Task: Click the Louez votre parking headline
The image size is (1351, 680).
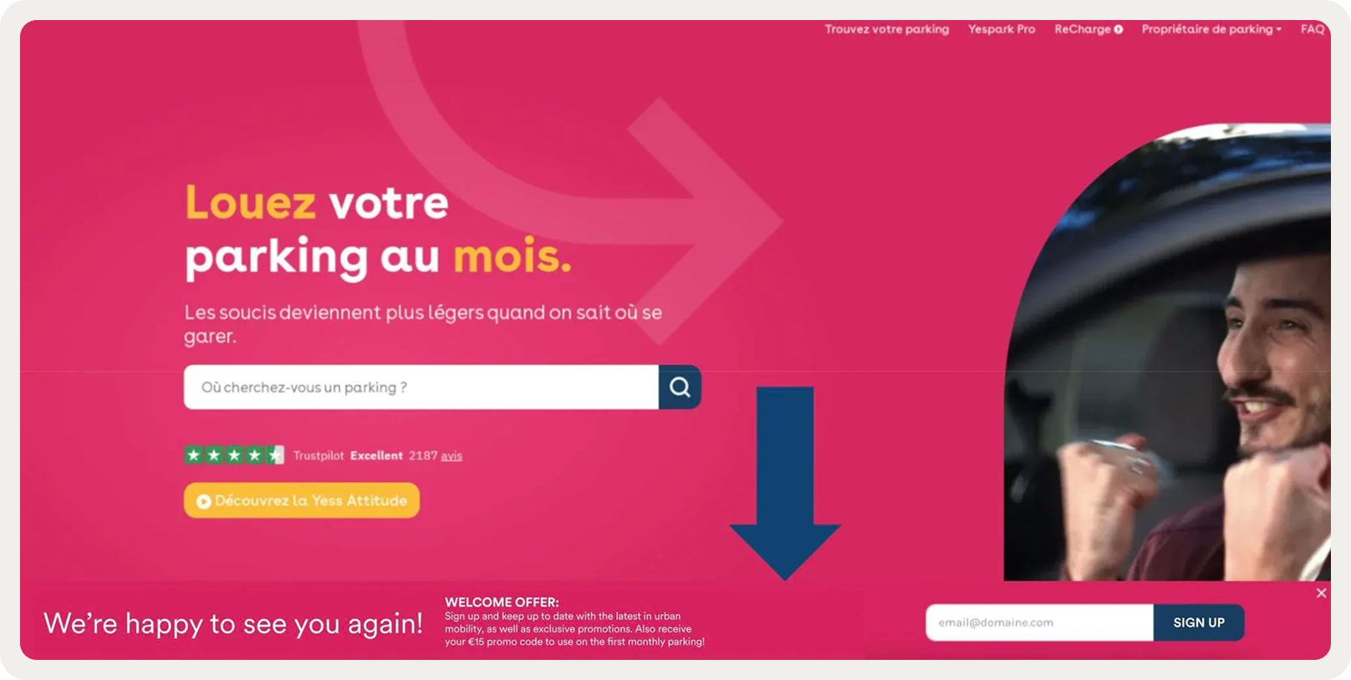Action: tap(378, 229)
